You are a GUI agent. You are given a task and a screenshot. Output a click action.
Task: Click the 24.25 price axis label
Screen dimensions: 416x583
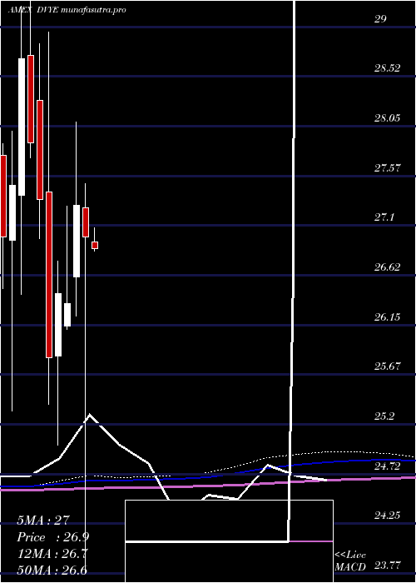coord(387,516)
